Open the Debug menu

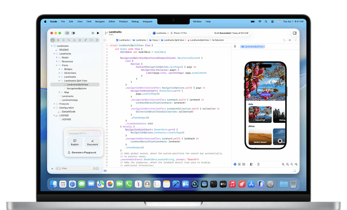pyautogui.click(x=135, y=22)
